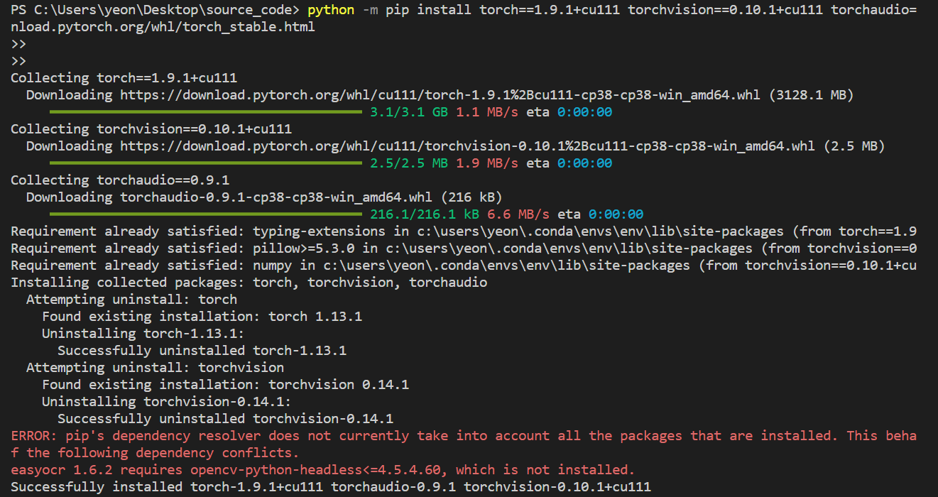Click 'f the following dependency conflicts.' line

coord(155,453)
